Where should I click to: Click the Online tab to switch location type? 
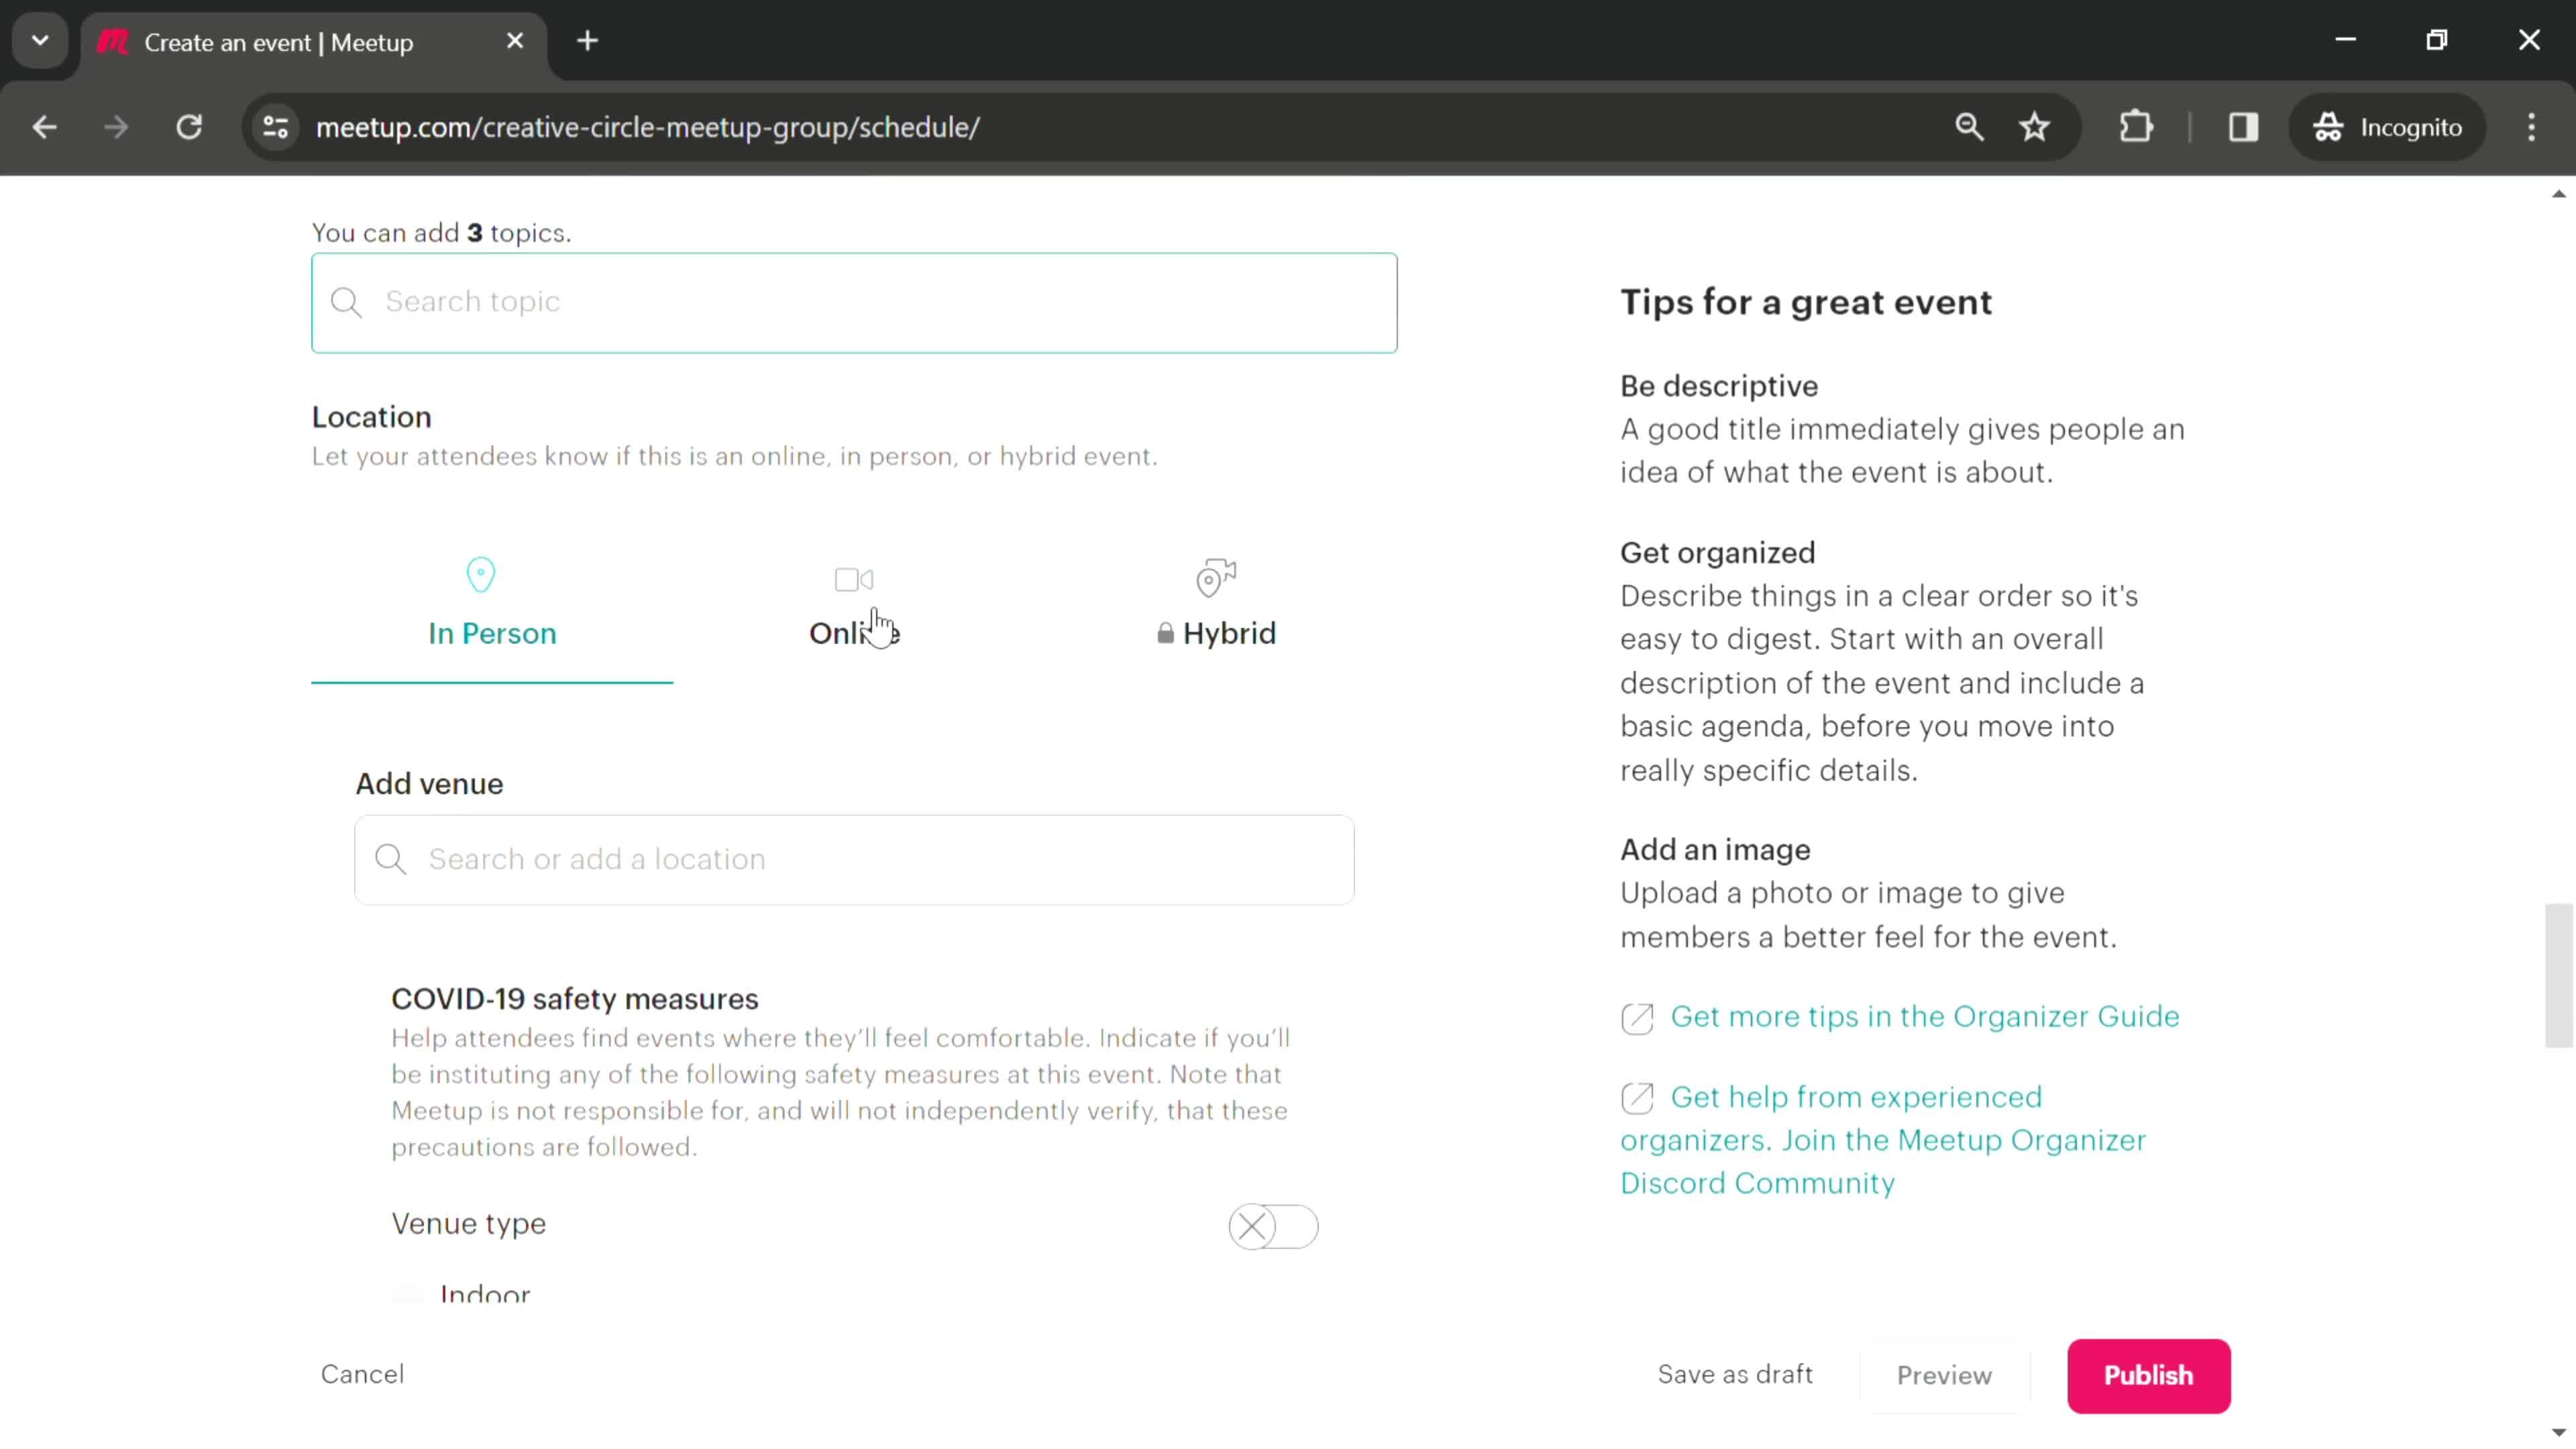point(856,602)
